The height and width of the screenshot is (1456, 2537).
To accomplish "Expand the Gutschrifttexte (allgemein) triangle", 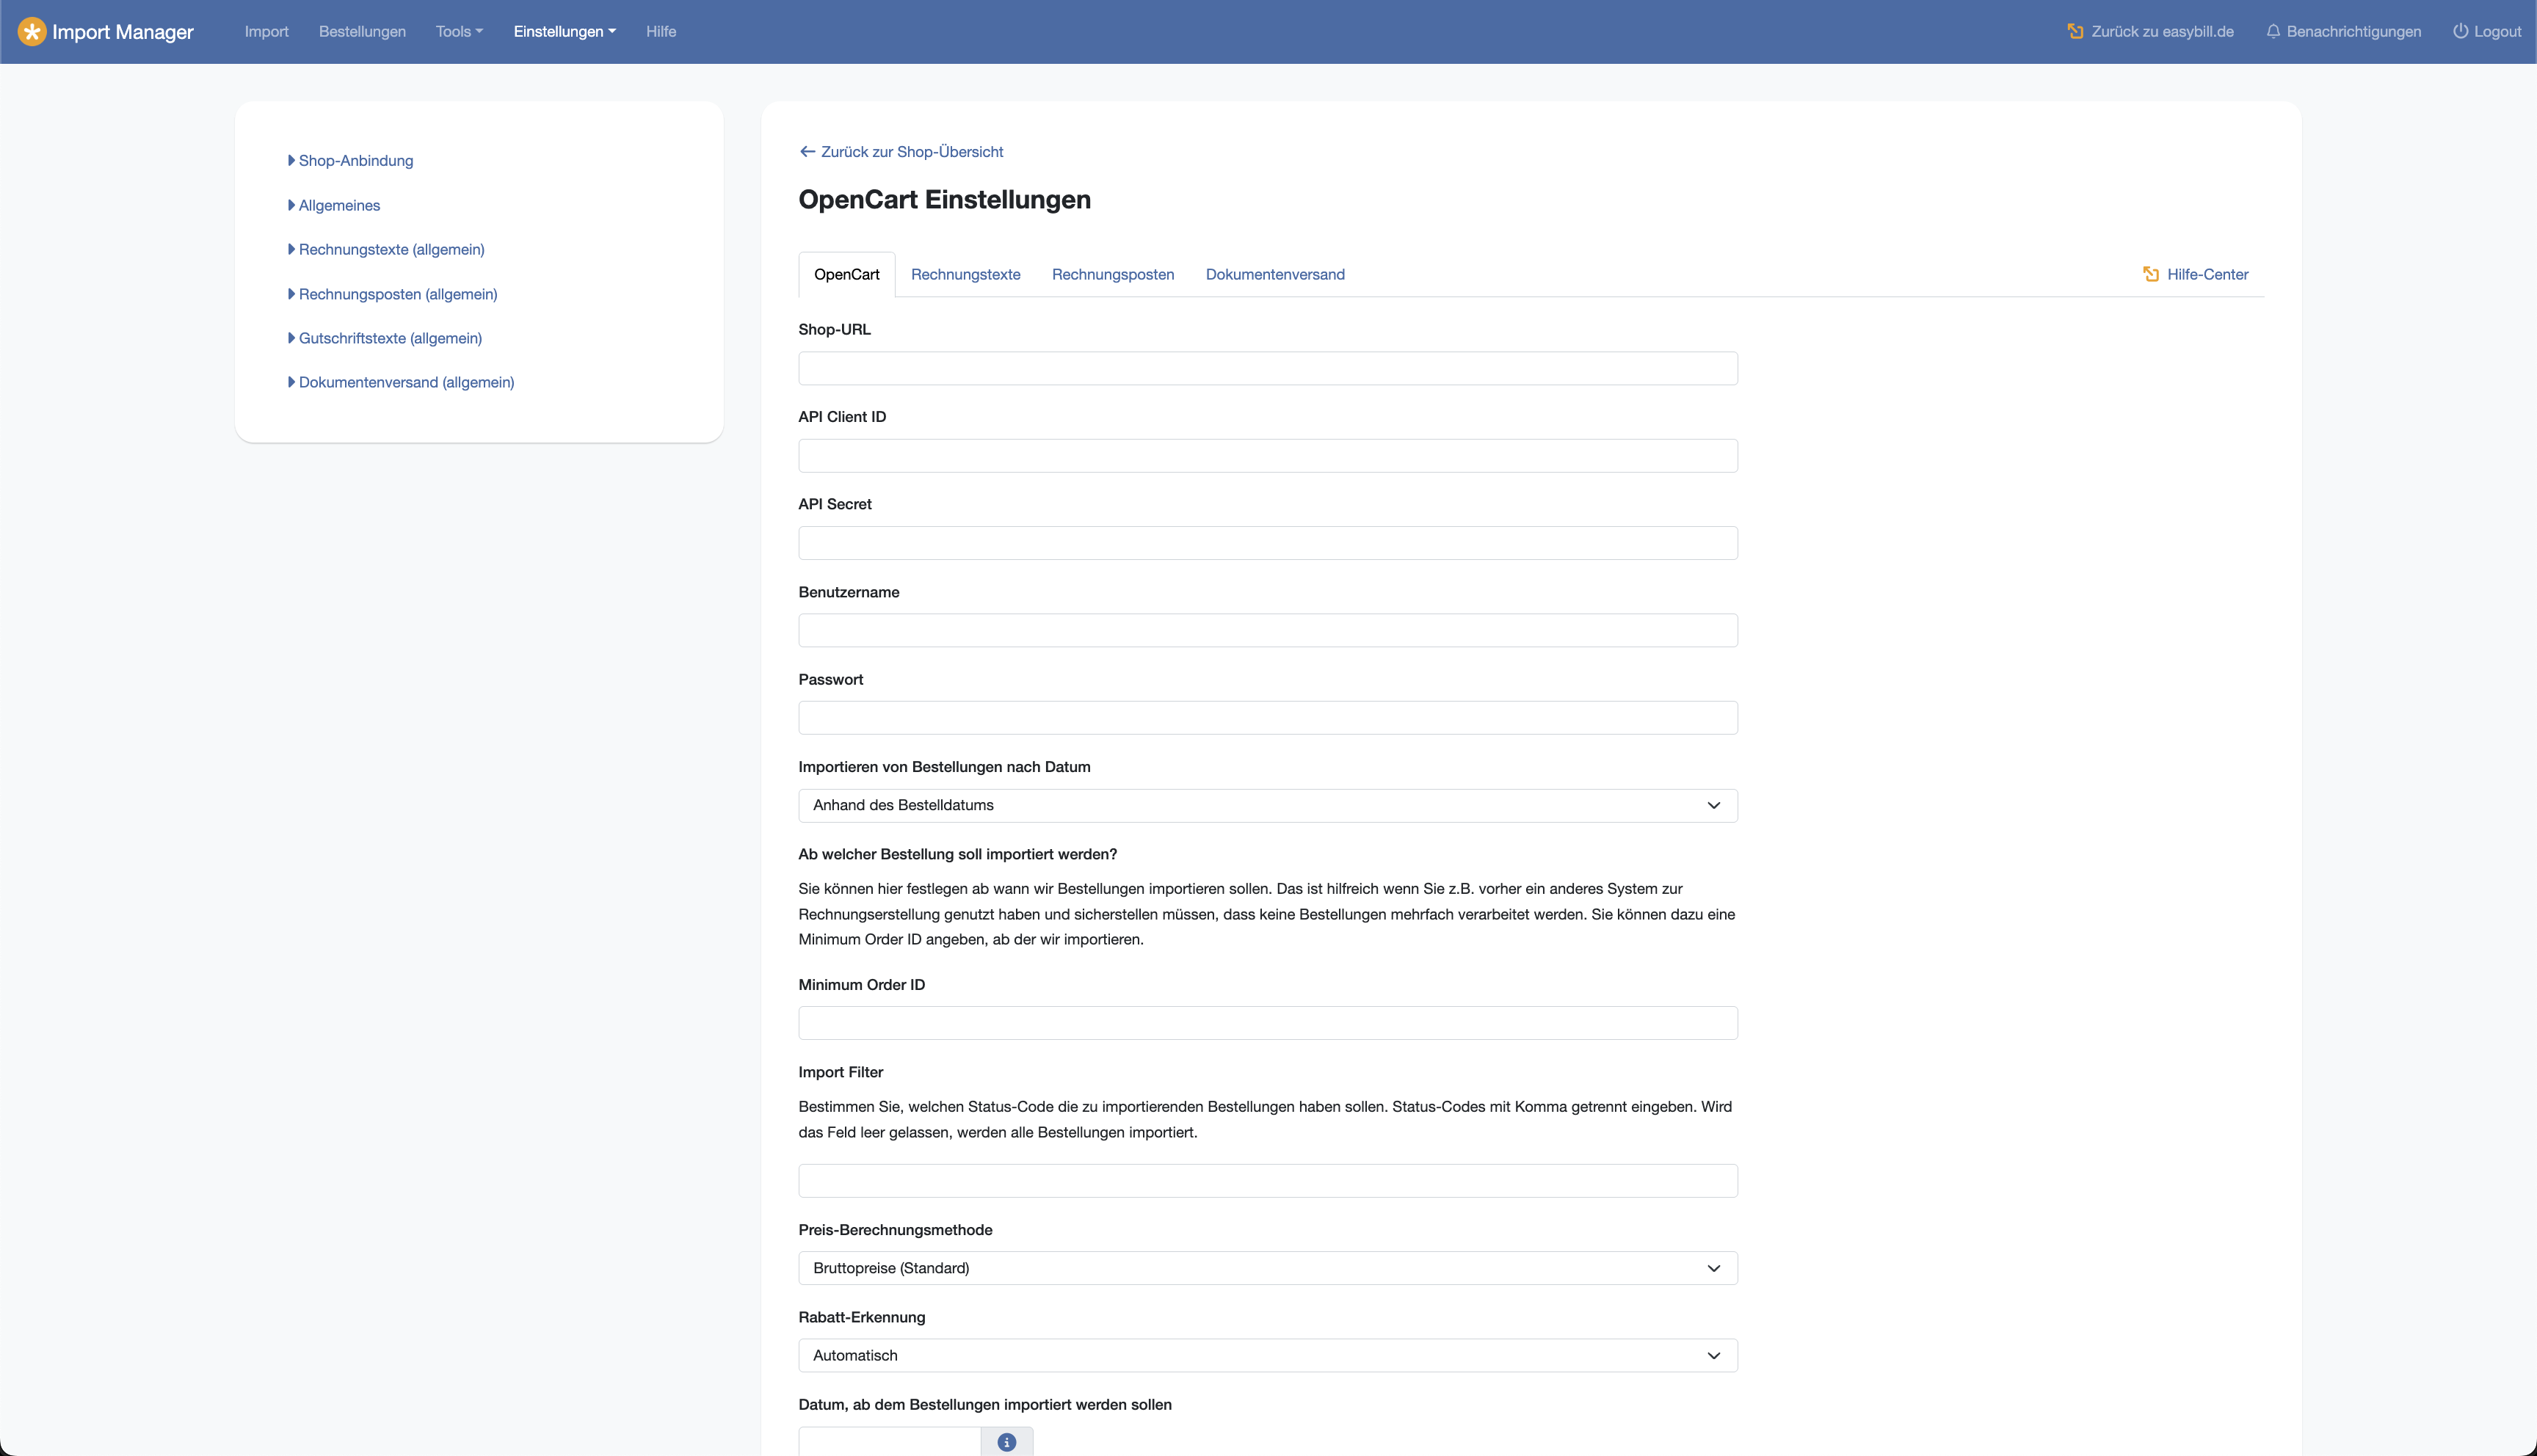I will tap(291, 338).
